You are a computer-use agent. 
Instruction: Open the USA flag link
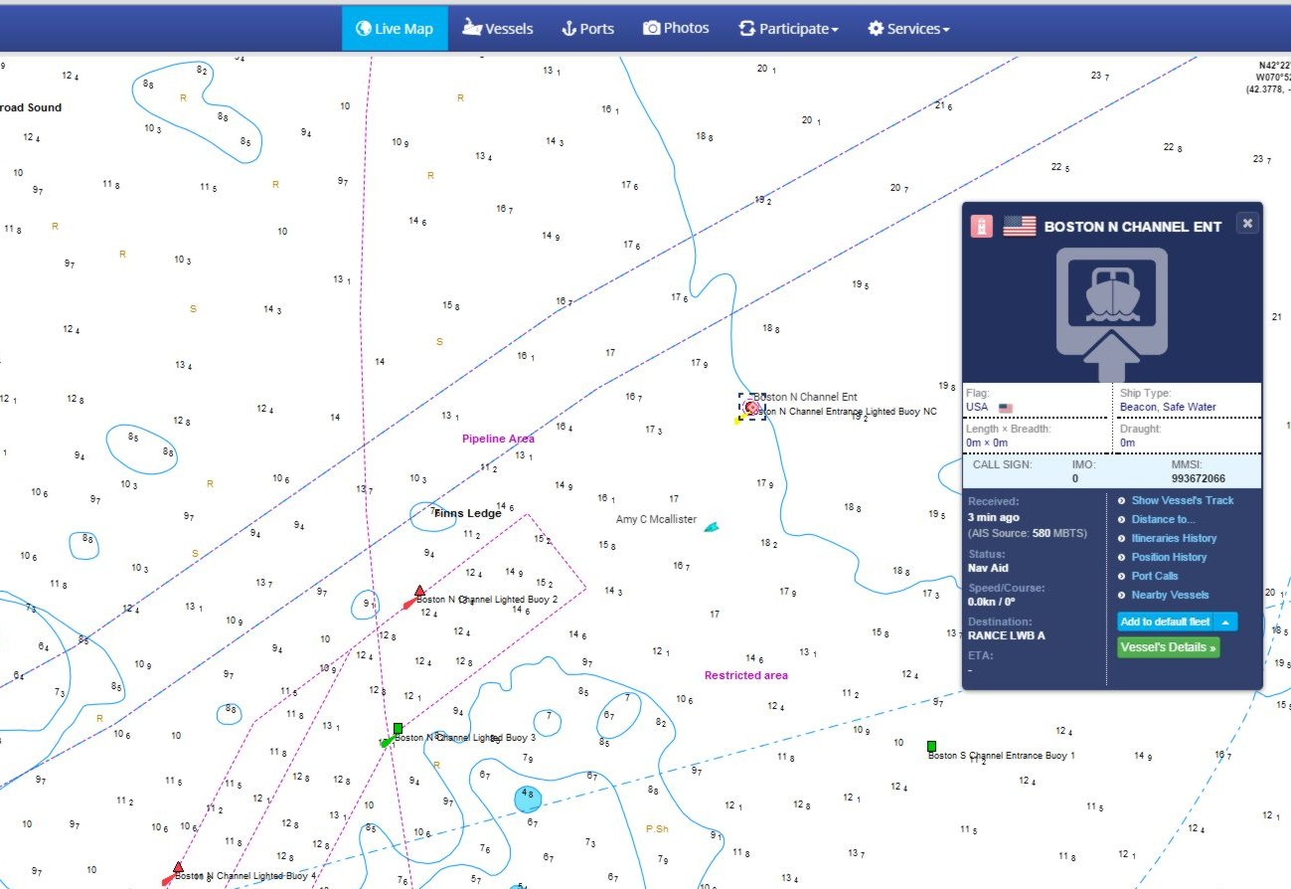pyautogui.click(x=977, y=408)
